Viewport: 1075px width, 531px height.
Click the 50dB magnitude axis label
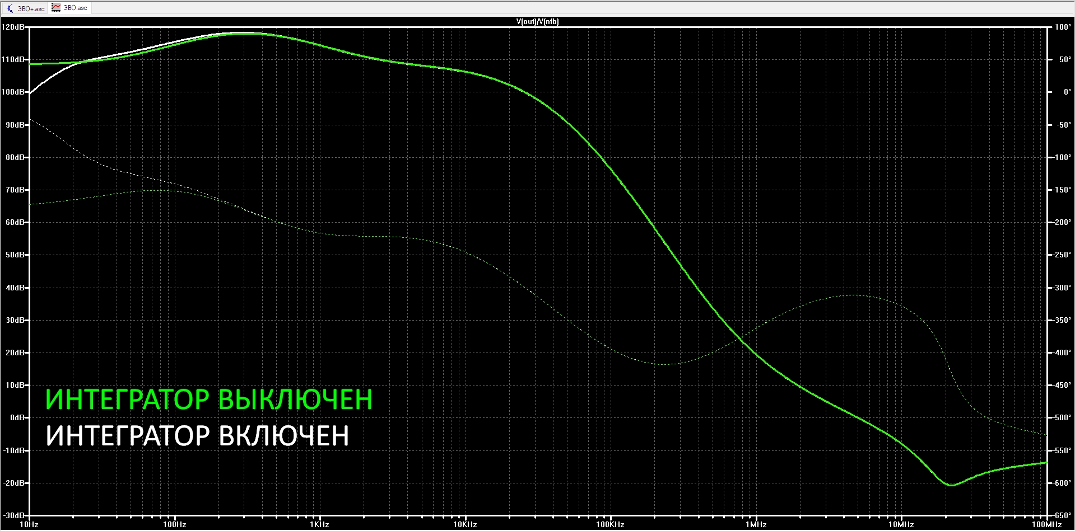pyautogui.click(x=15, y=255)
